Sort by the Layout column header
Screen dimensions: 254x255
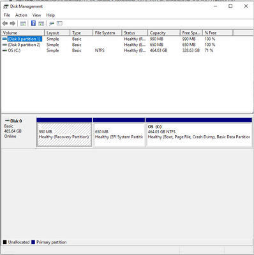pyautogui.click(x=57, y=33)
